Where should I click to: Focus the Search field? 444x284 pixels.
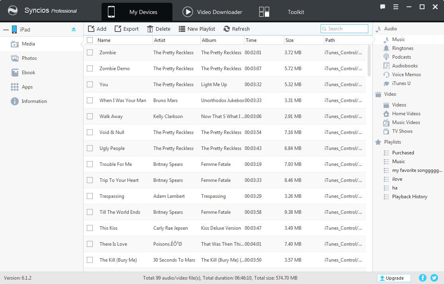tap(344, 29)
